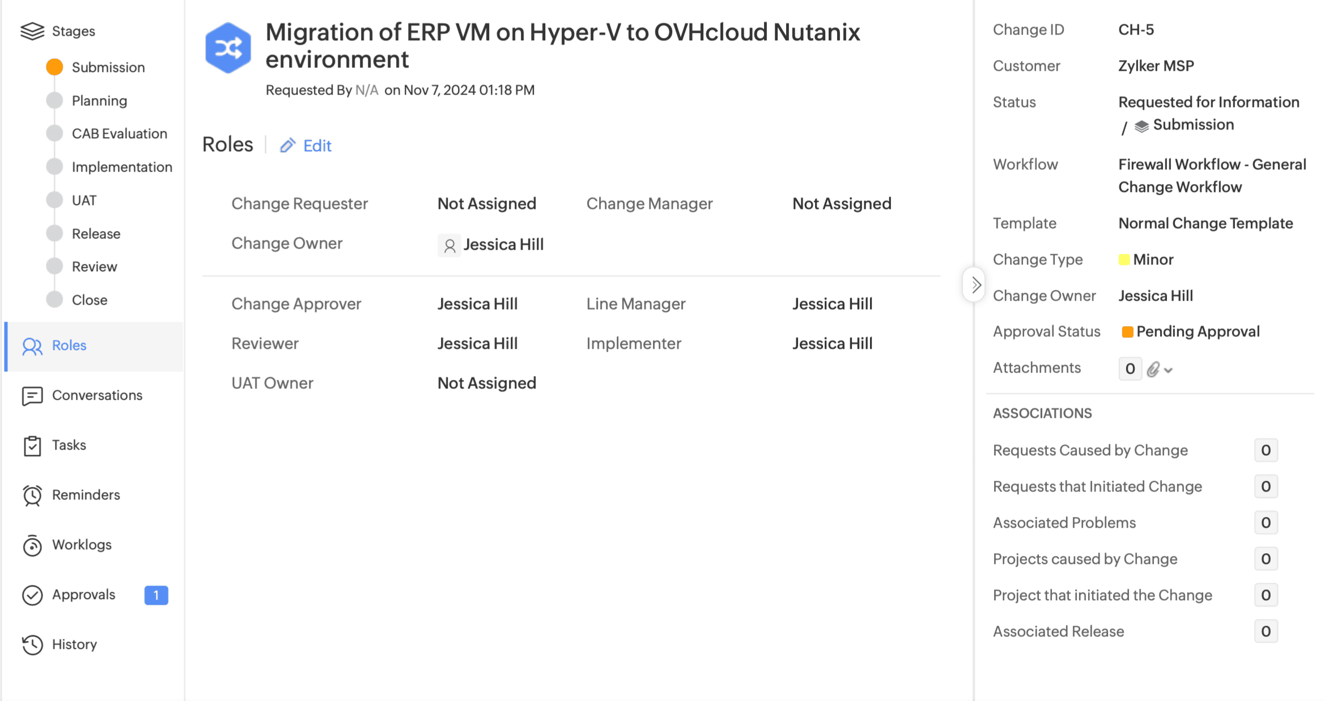Click the attachments paperclip icon
Viewport: 1324px width, 701px height.
click(1153, 370)
